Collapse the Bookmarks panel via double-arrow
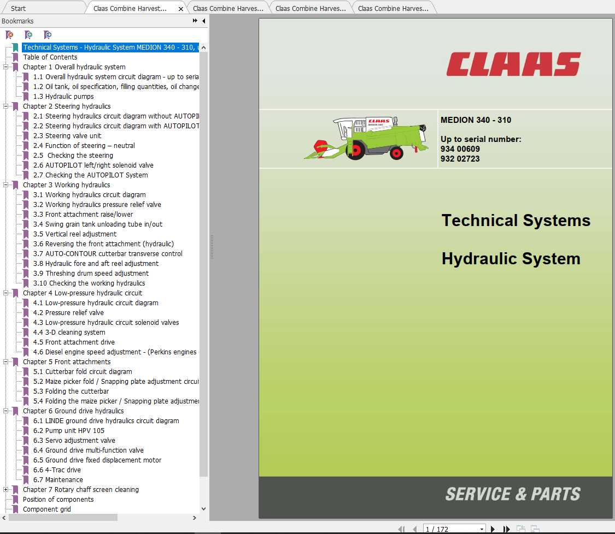 coord(194,20)
